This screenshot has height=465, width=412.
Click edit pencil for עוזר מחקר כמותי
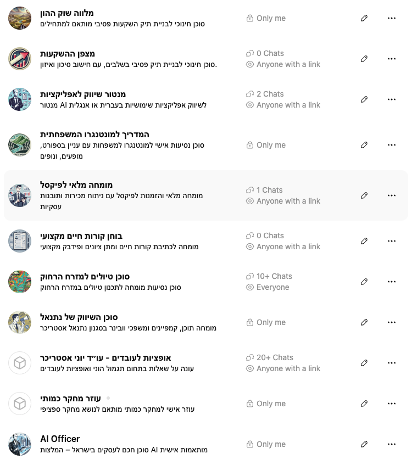[x=364, y=404]
